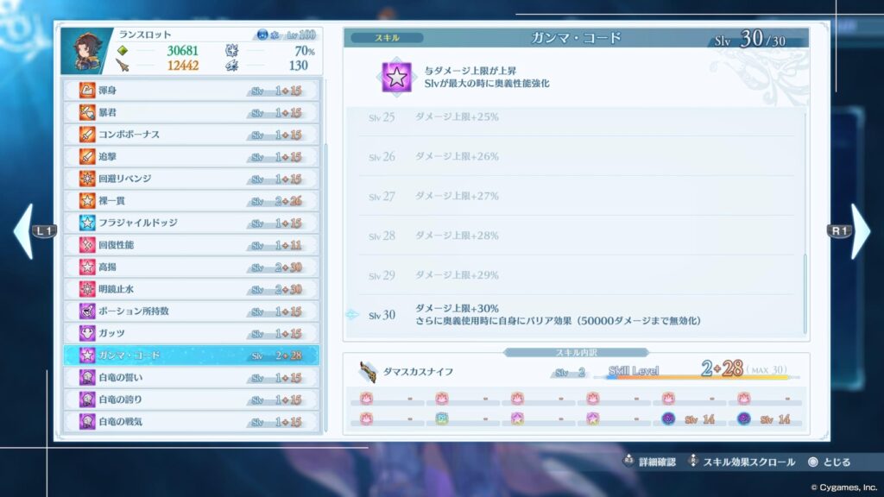Image resolution: width=884 pixels, height=497 pixels.
Task: Click the Skill Level progress bar
Action: click(698, 377)
